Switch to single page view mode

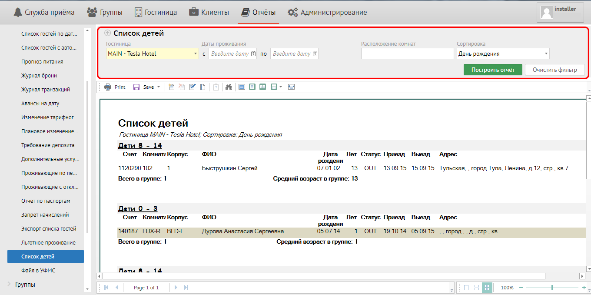coord(466,288)
